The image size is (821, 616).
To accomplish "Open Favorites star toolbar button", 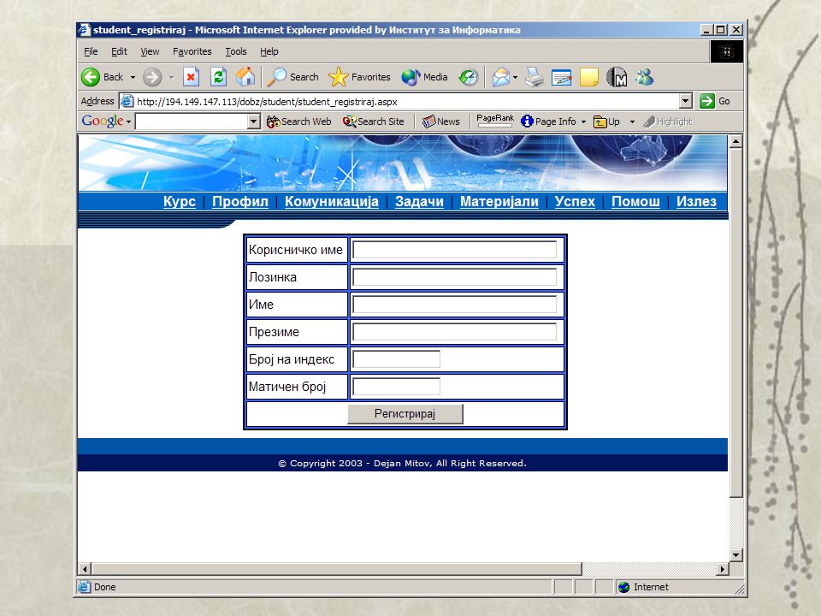I will [x=359, y=77].
